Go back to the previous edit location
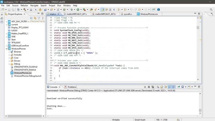215x121 pixels. point(139,10)
